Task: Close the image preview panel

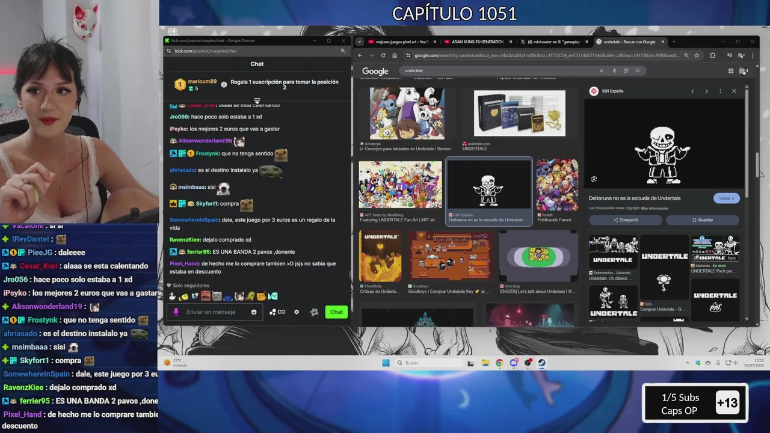Action: pyautogui.click(x=734, y=91)
